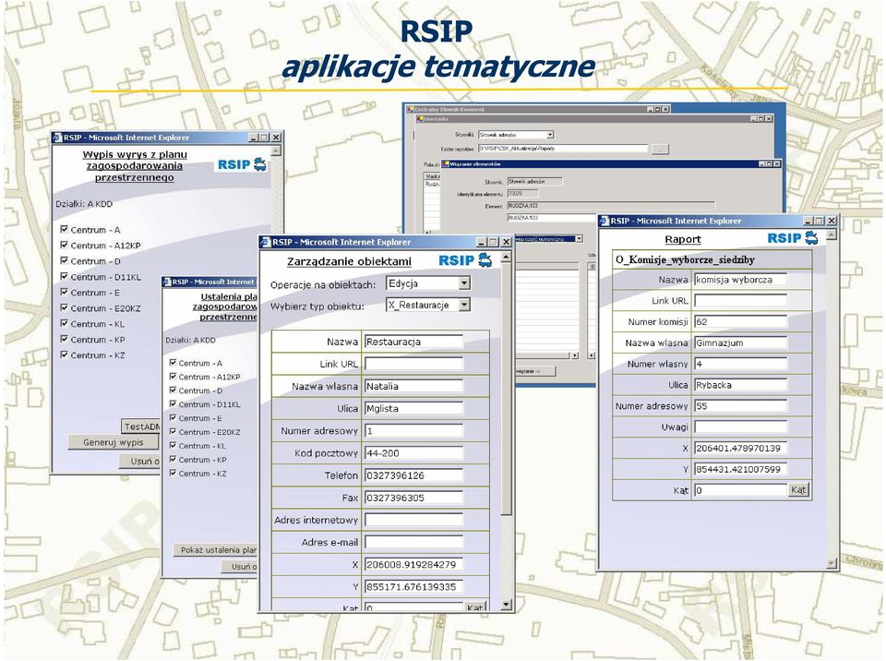The image size is (886, 661).
Task: Toggle Centrum - A12KP checkbox in Wypis wyrys window
Action: point(64,245)
